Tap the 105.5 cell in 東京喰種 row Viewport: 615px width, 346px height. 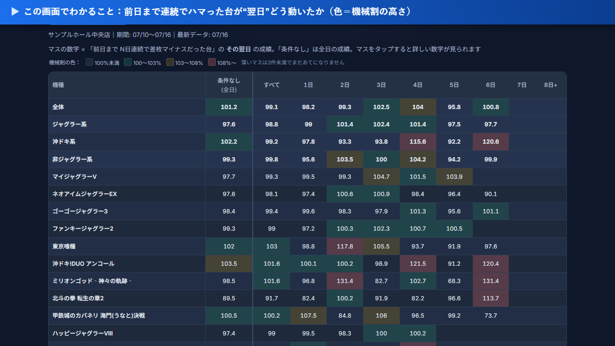(x=381, y=247)
